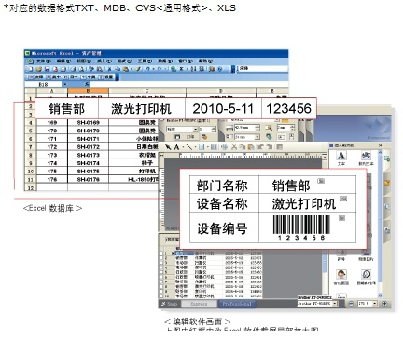Select Excel cell containing 172

click(52, 147)
